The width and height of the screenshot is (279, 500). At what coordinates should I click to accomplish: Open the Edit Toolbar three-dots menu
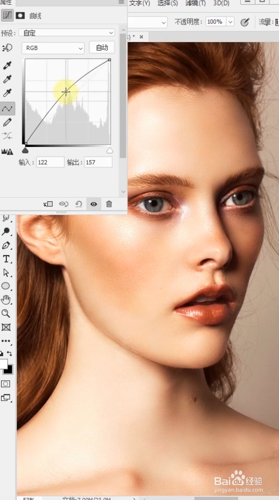pyautogui.click(x=6, y=341)
